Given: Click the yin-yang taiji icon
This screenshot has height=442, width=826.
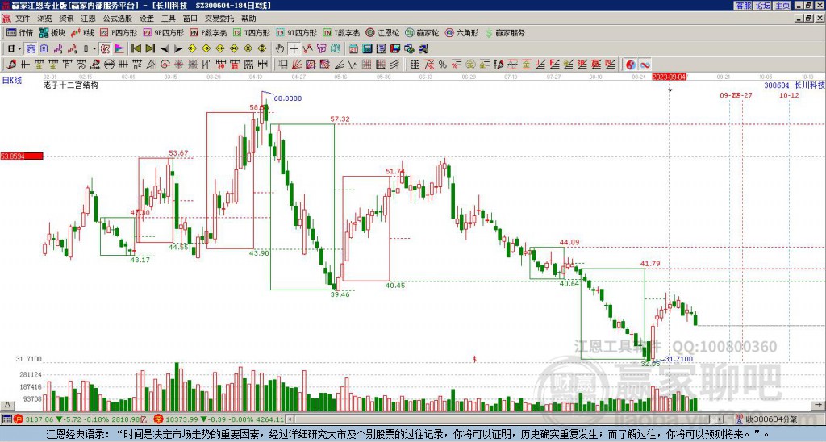Looking at the screenshot, I should [x=631, y=65].
